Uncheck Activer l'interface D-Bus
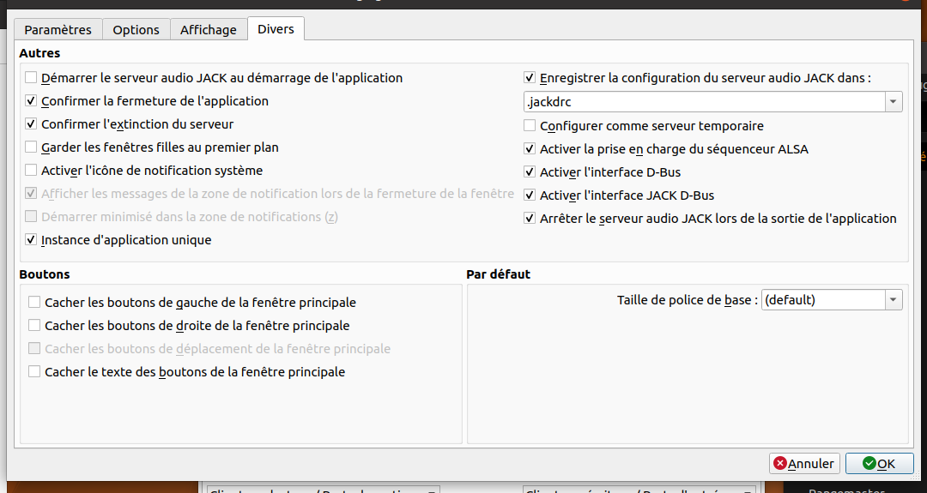This screenshot has height=493, width=927. (x=530, y=172)
